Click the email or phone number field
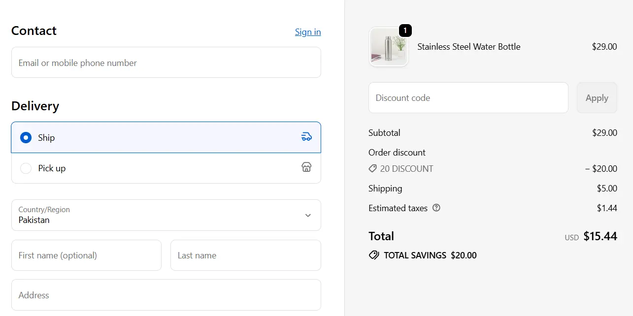This screenshot has width=633, height=316. coord(166,63)
